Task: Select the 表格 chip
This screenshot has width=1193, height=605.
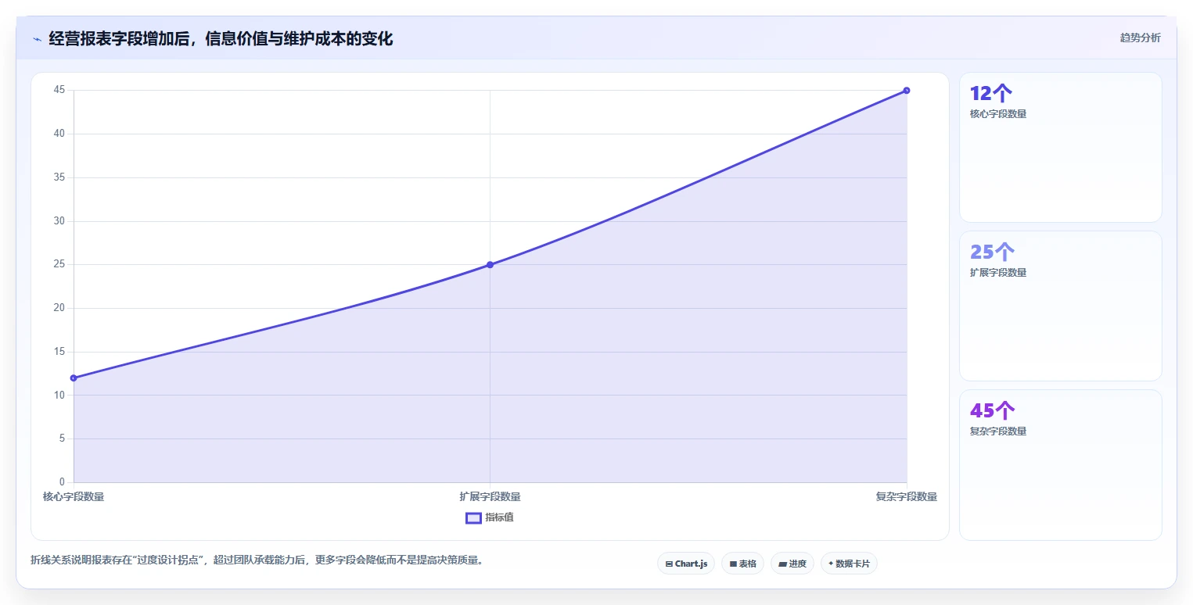Action: 742,564
